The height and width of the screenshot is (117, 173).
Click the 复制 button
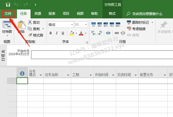point(34,29)
